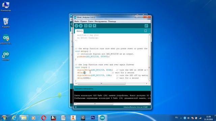Click the Upload arrow button
The width and height of the screenshot is (216, 121).
coord(81,26)
